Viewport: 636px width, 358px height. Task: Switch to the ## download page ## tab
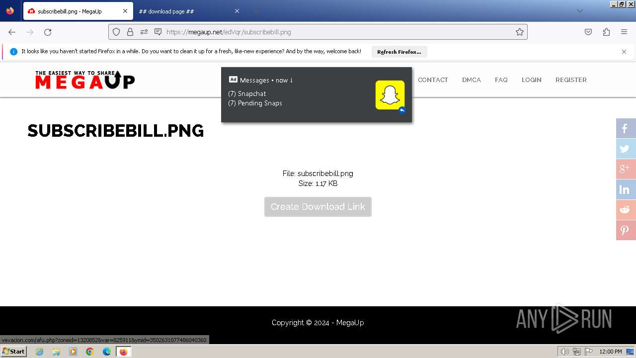189,11
